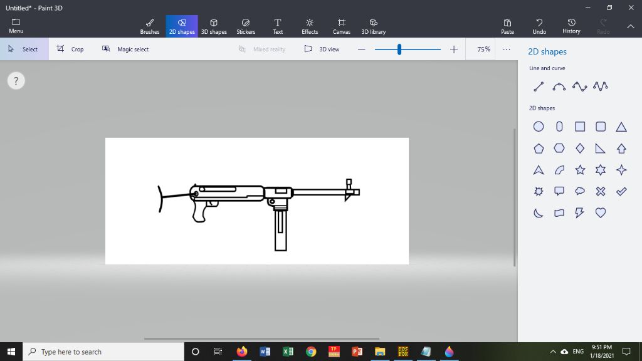
Task: Collapse the top ribbon with chevron
Action: [x=631, y=26]
